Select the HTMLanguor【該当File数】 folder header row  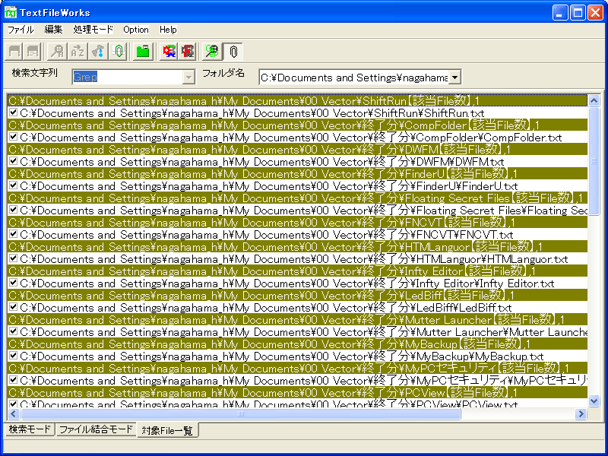(x=297, y=246)
